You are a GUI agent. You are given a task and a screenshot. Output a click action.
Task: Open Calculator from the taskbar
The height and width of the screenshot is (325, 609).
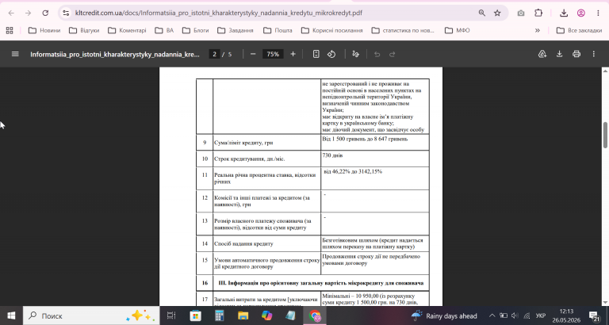click(220, 315)
